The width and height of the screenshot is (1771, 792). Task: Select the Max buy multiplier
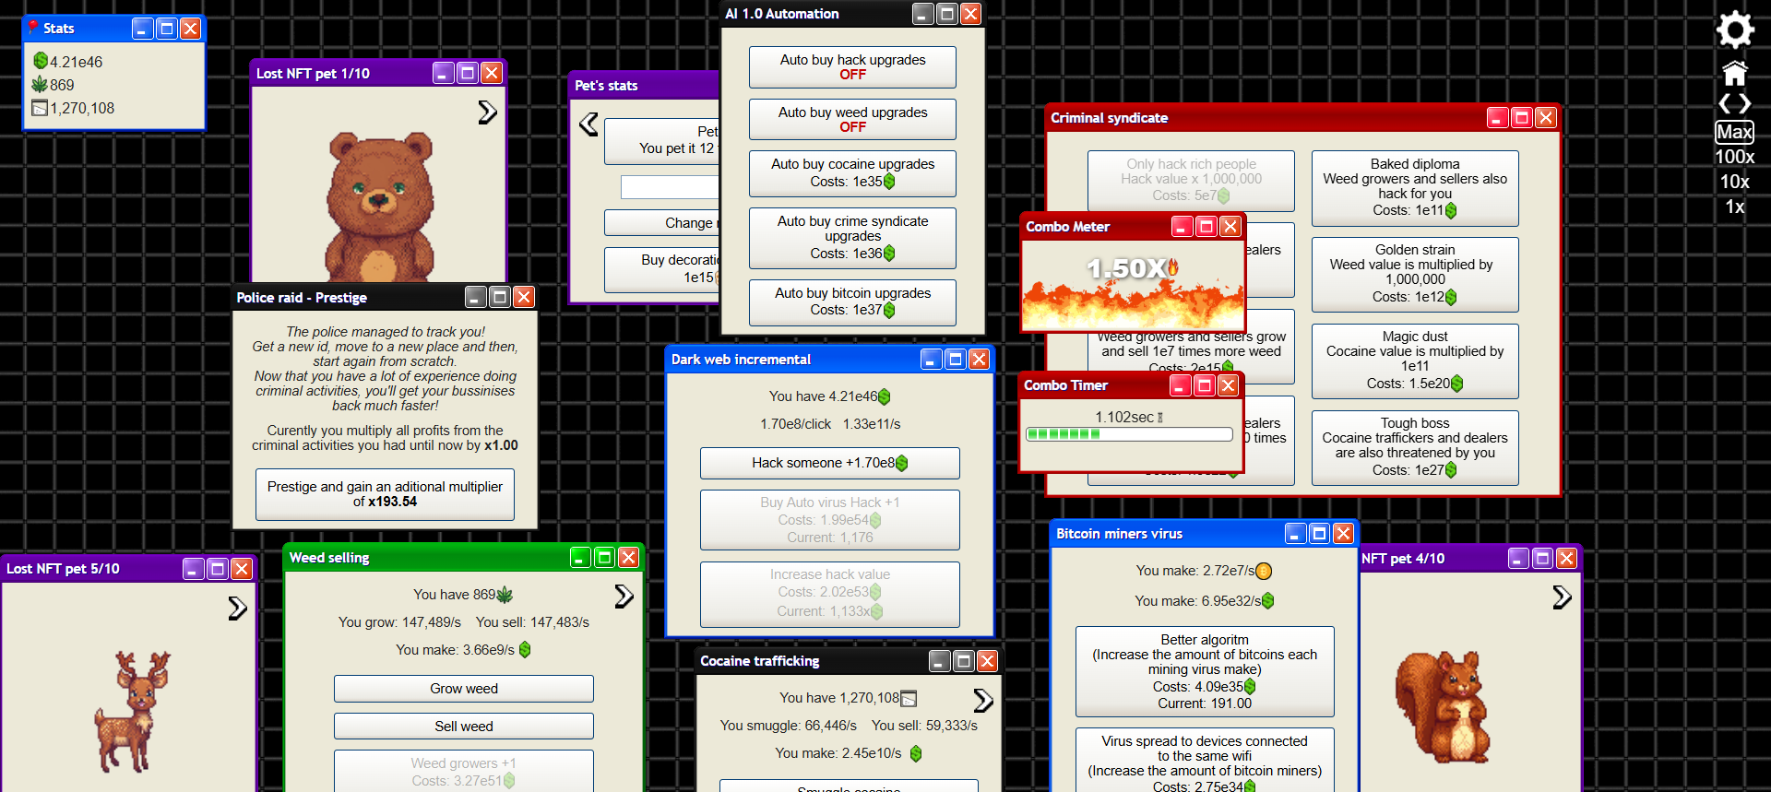[x=1734, y=132]
